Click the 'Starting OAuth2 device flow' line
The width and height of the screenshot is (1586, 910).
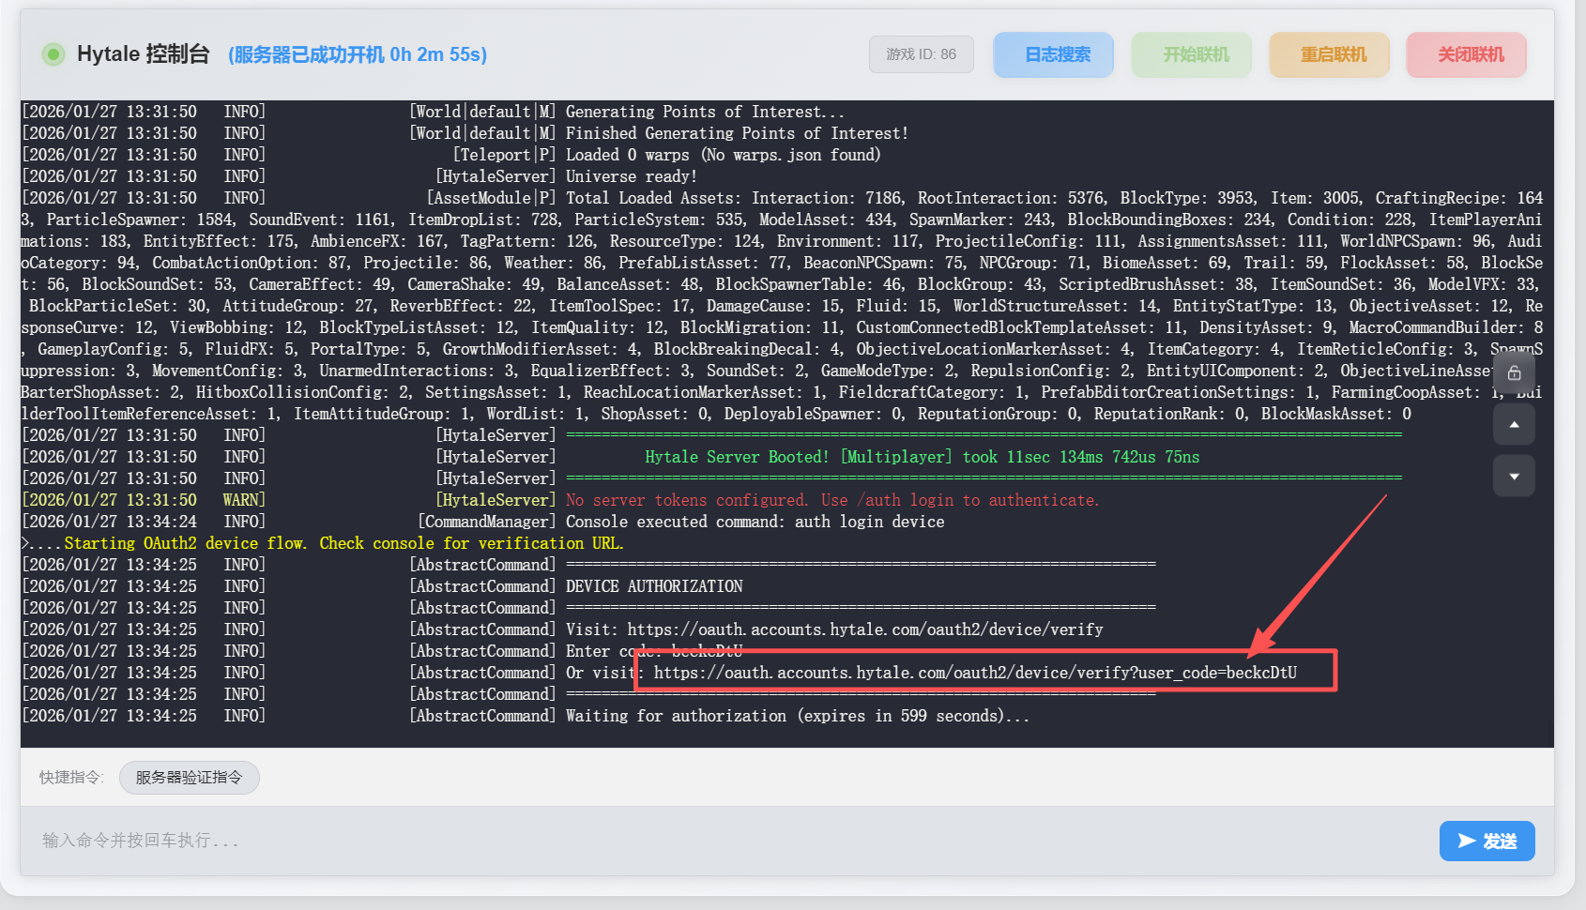click(343, 543)
